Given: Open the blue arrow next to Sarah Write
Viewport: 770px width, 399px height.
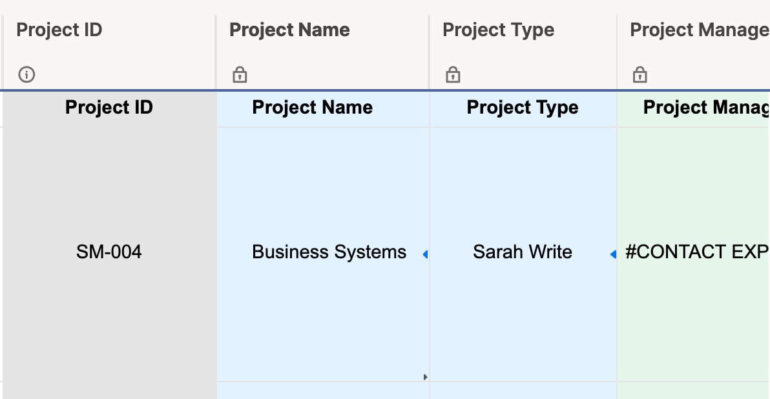Looking at the screenshot, I should click(612, 254).
